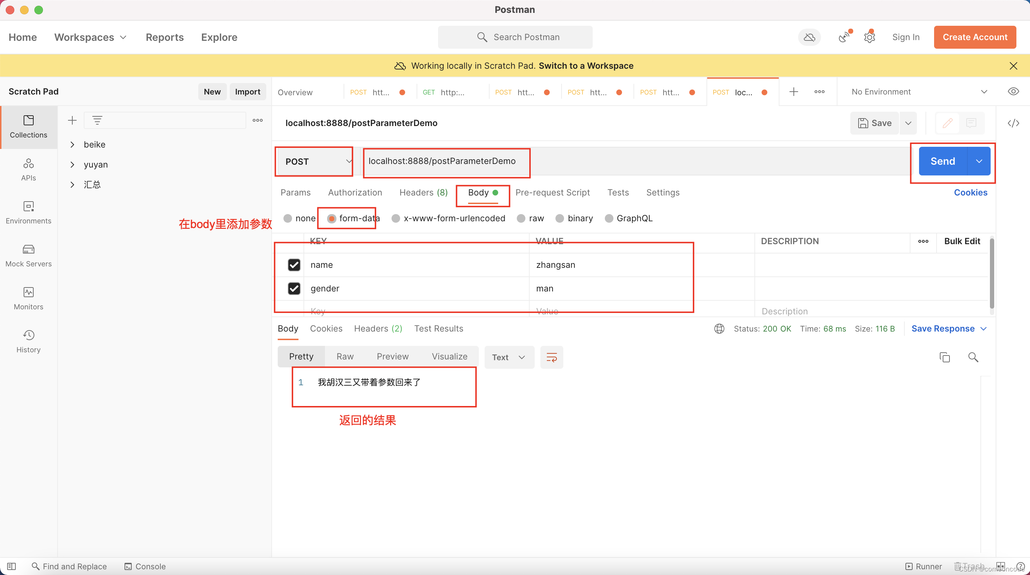Open the Save options dropdown arrow

pos(908,123)
